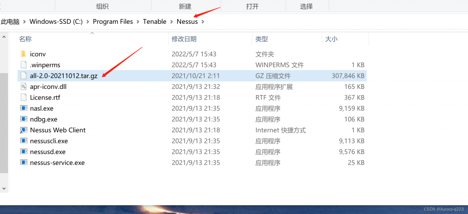Select the nessus-service.exe application icon
This screenshot has height=214, width=468.
[24, 163]
